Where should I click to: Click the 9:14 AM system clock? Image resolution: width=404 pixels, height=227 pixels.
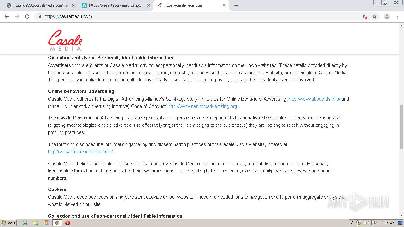coord(388,223)
